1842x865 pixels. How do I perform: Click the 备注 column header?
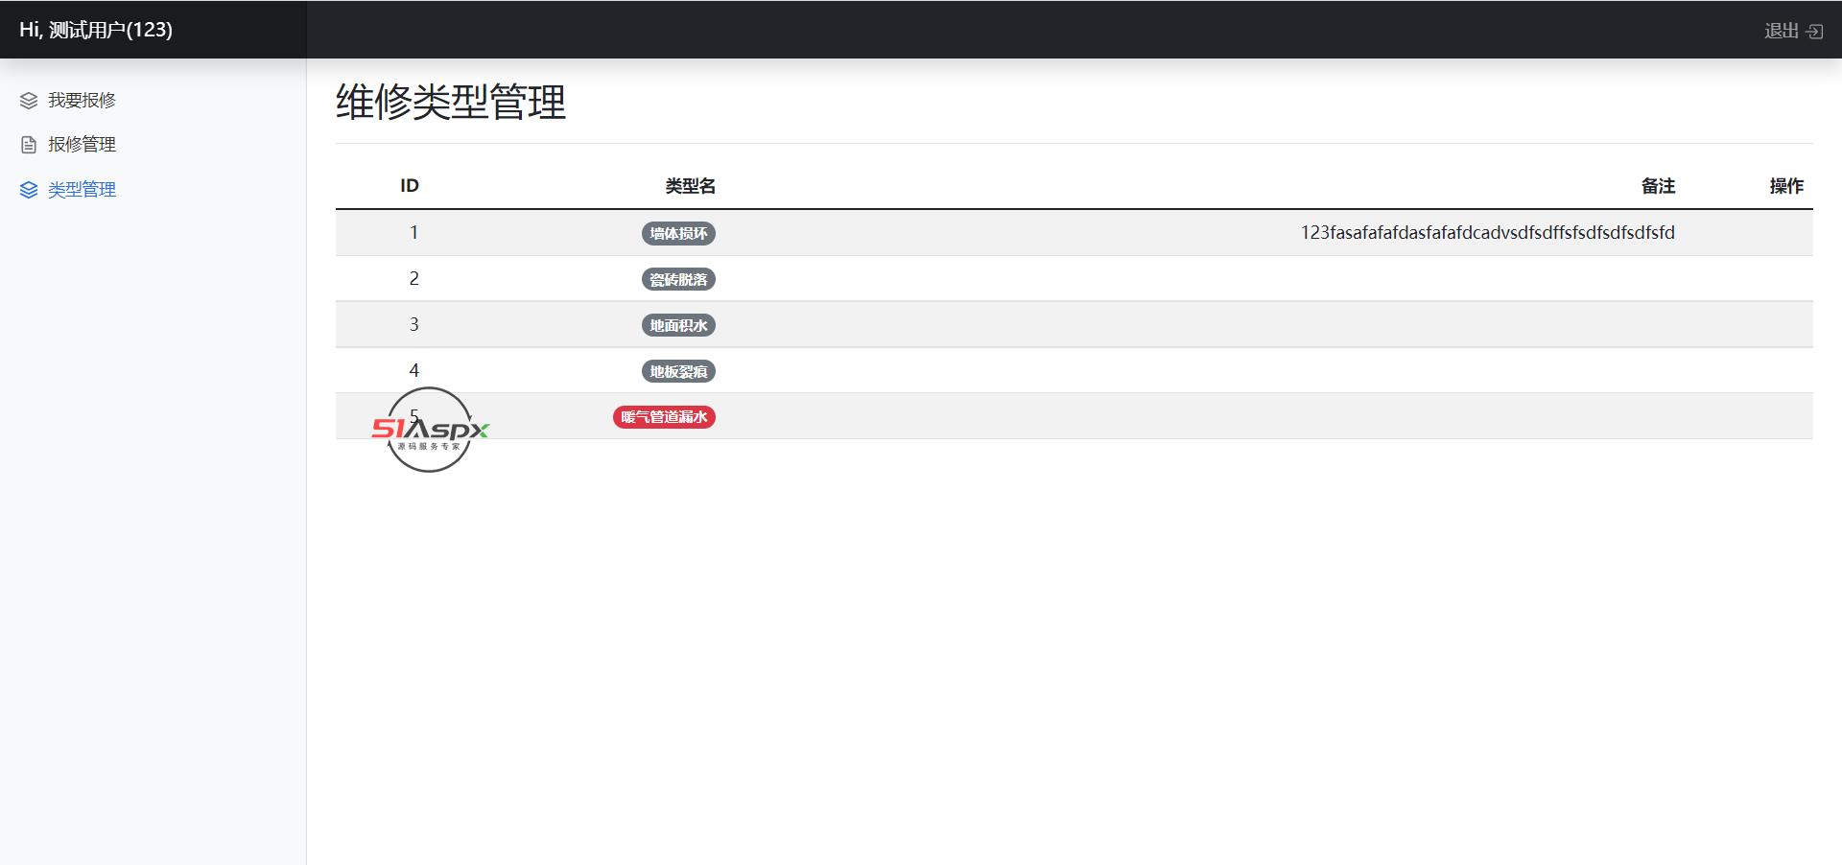point(1658,186)
